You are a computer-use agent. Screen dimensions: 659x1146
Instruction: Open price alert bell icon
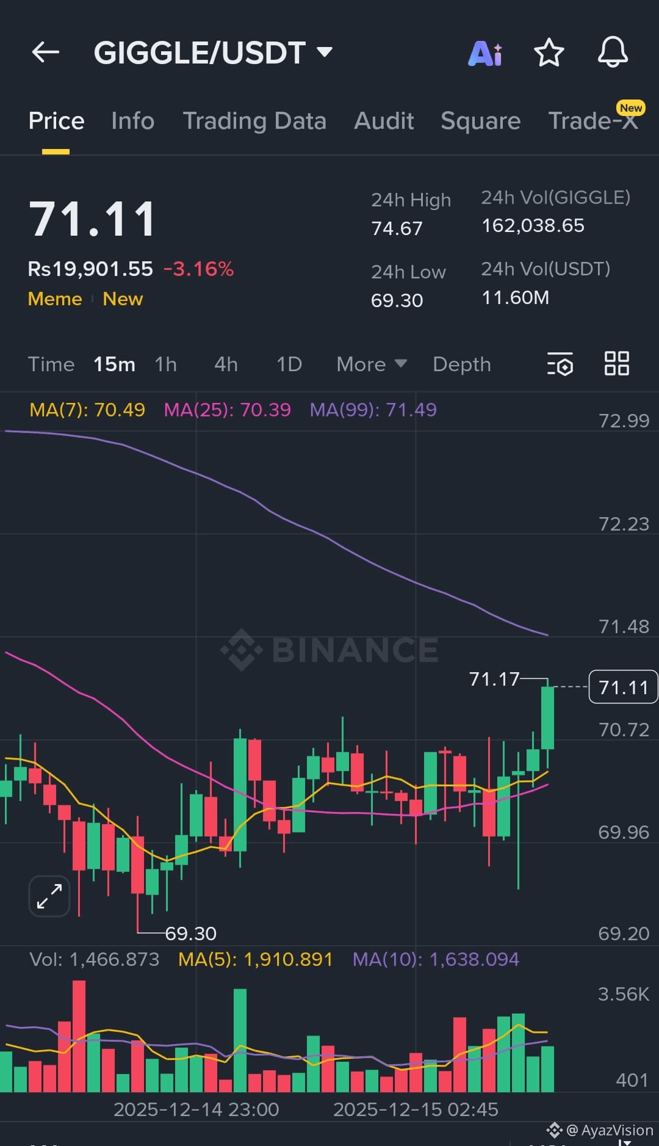(613, 53)
